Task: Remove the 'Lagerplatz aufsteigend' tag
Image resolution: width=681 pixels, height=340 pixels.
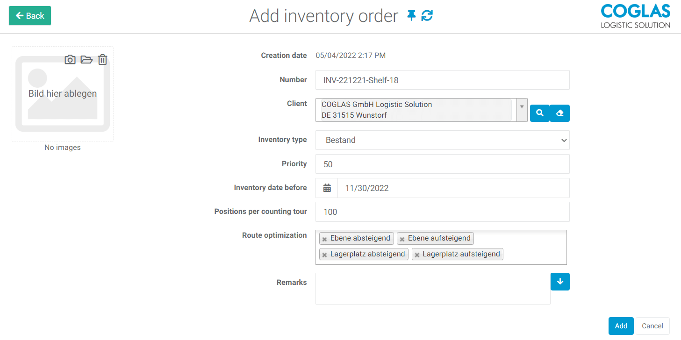Action: click(417, 255)
